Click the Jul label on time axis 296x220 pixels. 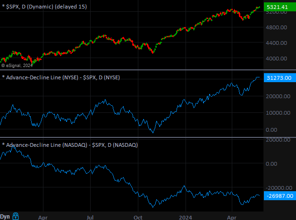(x=90, y=218)
